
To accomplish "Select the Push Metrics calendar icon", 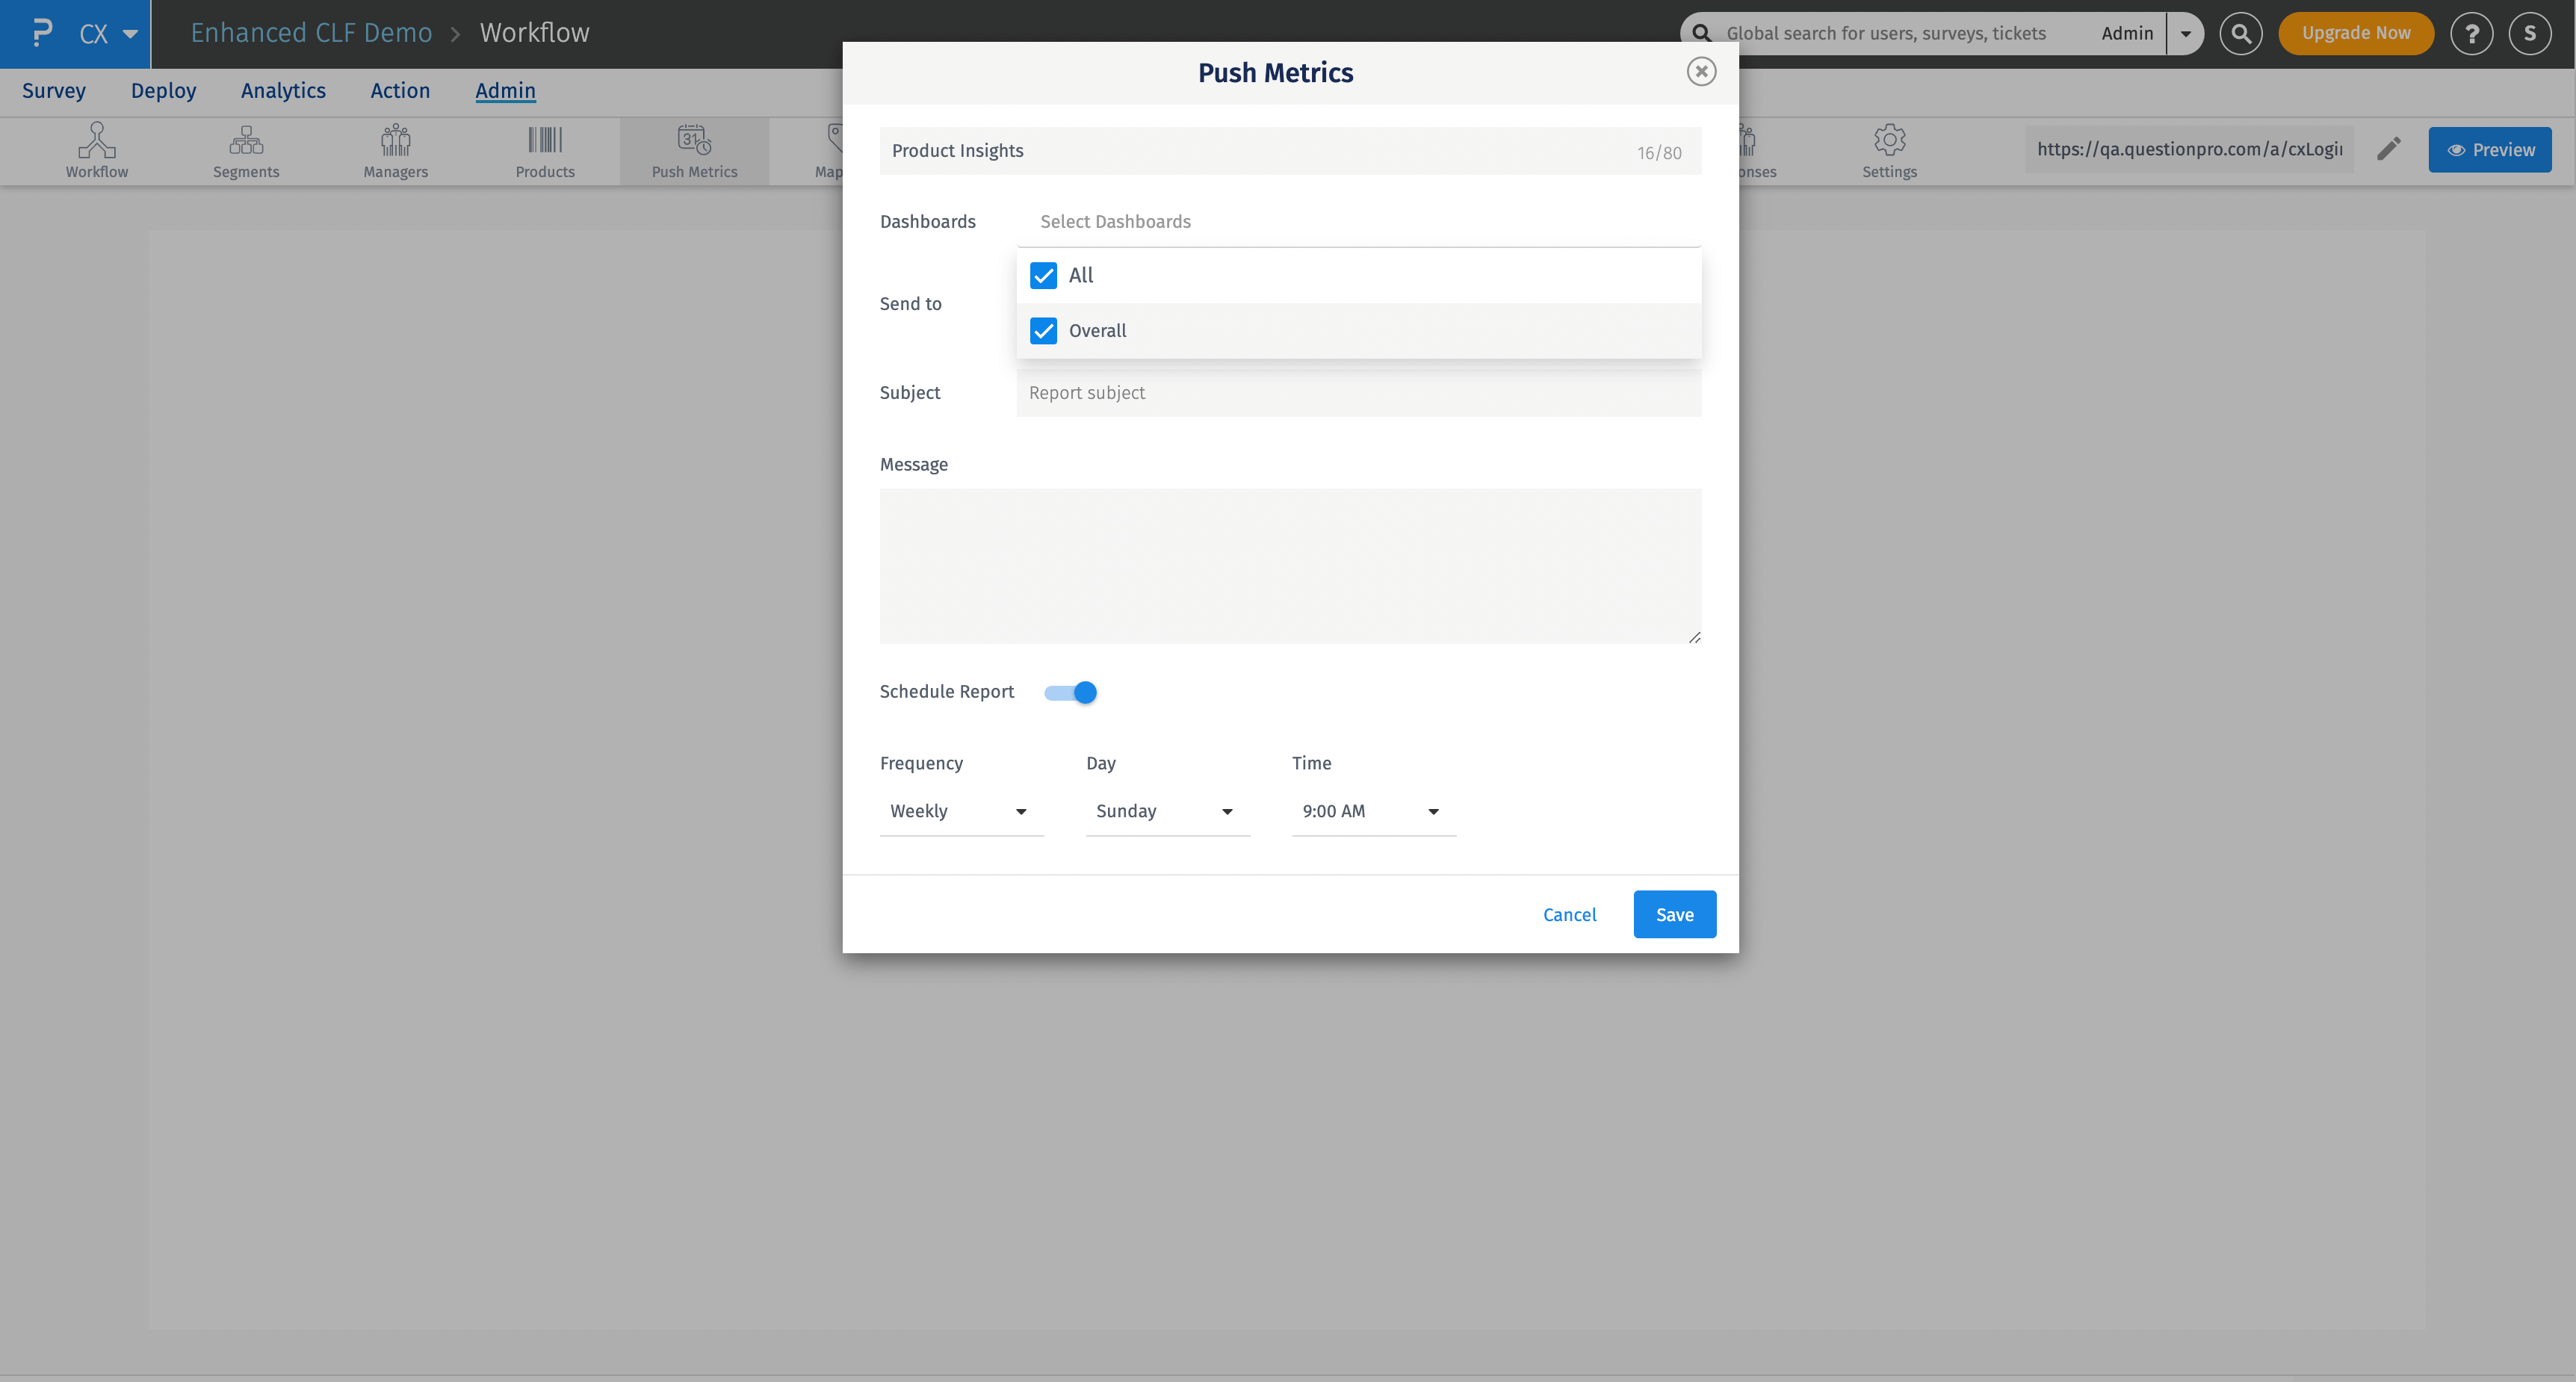I will coord(693,150).
